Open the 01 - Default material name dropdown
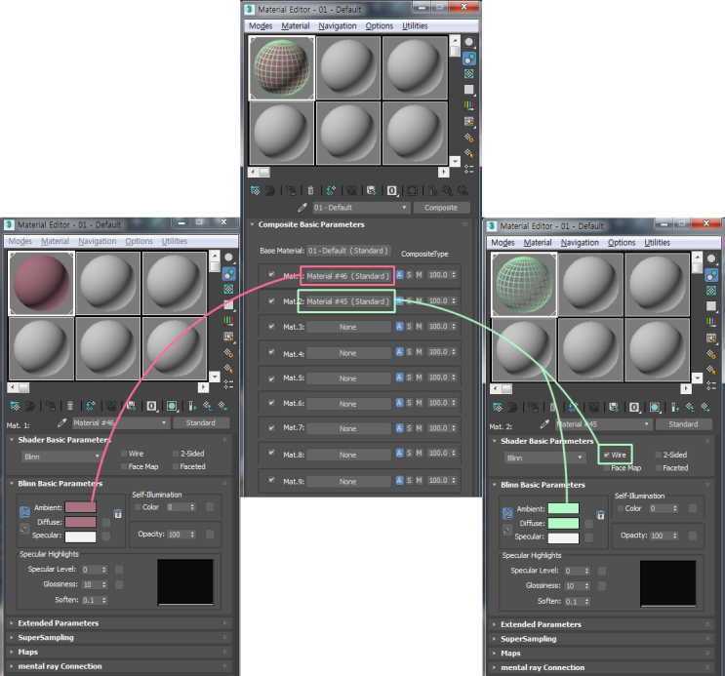Image resolution: width=725 pixels, height=676 pixels. (x=404, y=208)
